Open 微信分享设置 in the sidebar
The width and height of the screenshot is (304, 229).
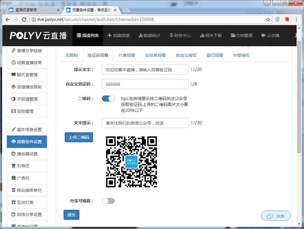coord(27,214)
